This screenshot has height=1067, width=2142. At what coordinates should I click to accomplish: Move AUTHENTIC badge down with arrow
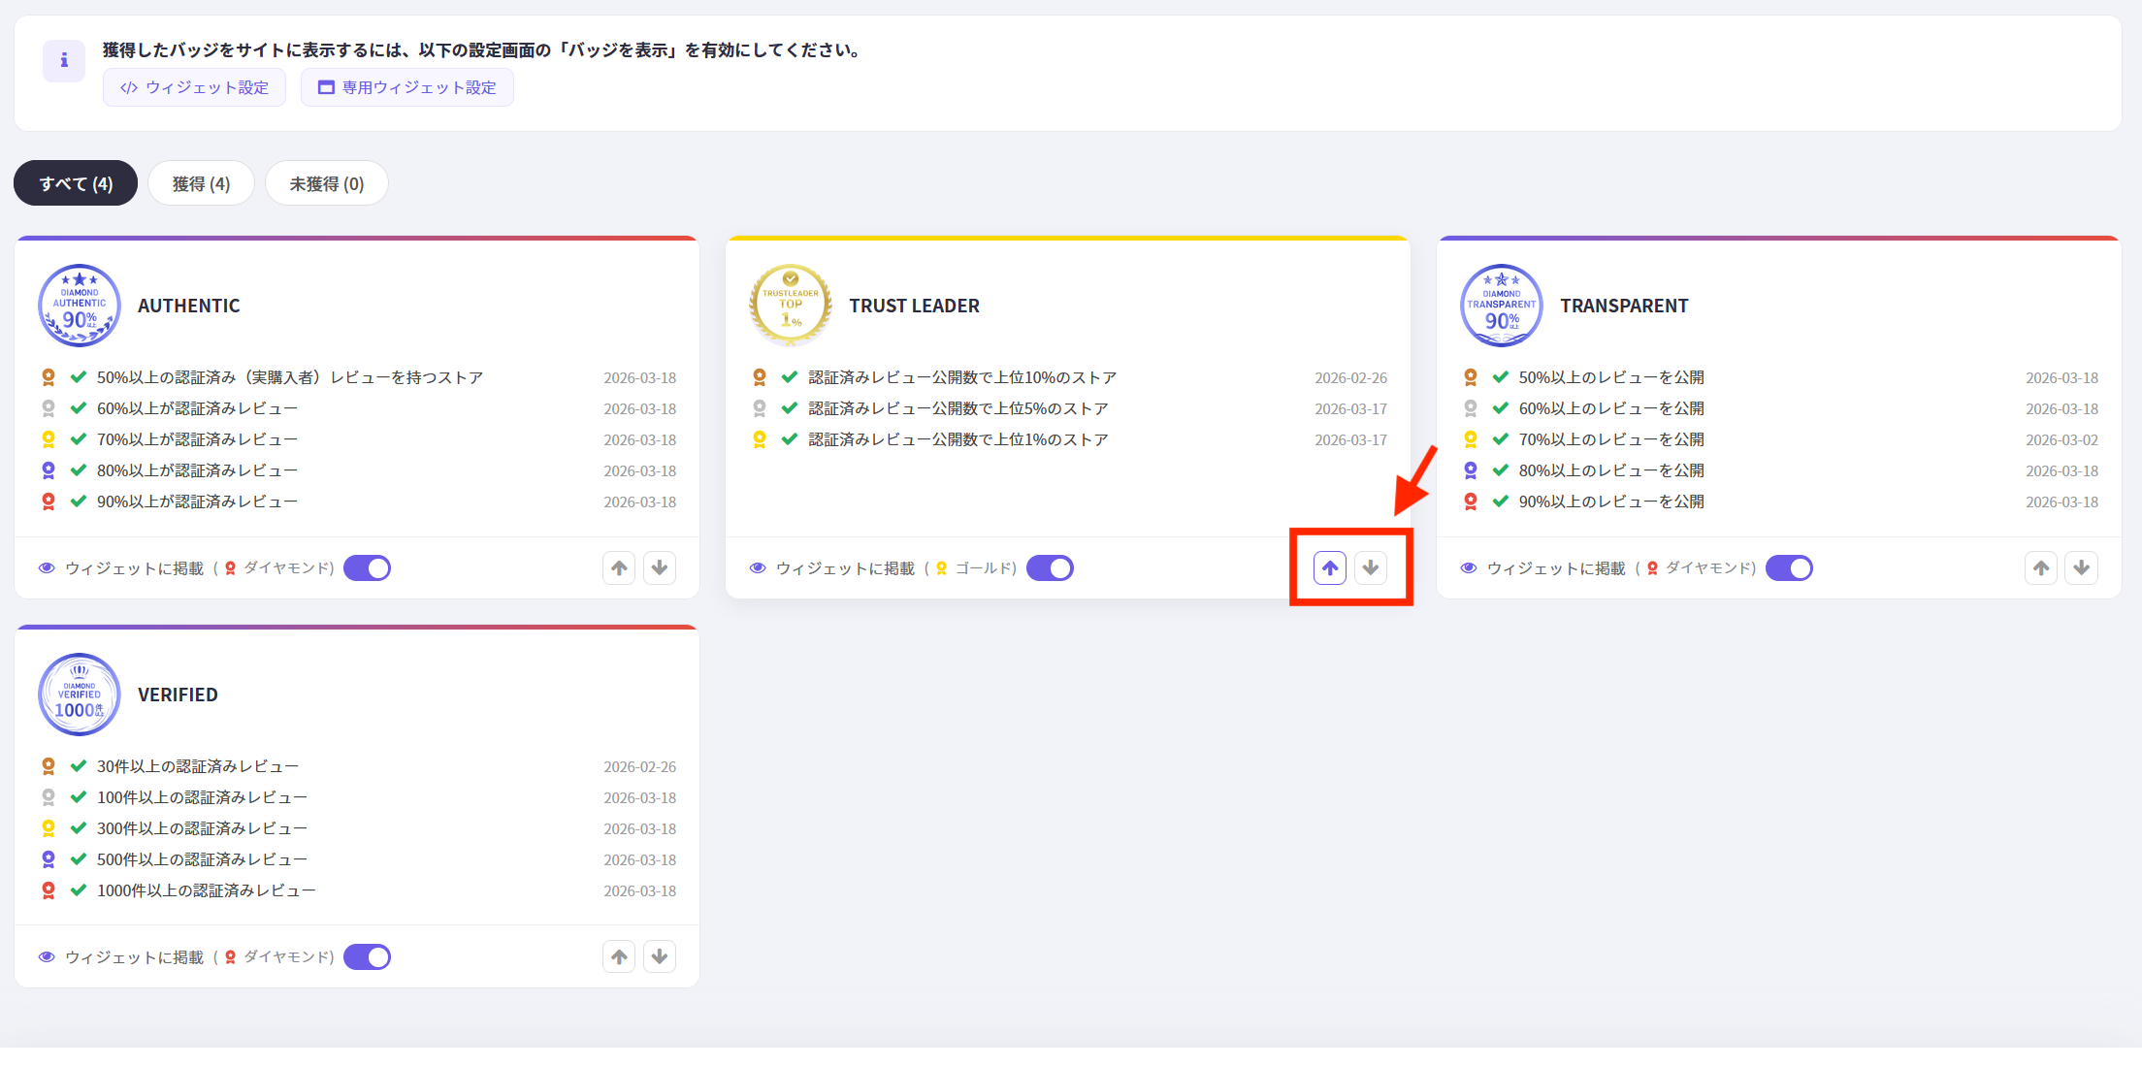pos(660,568)
